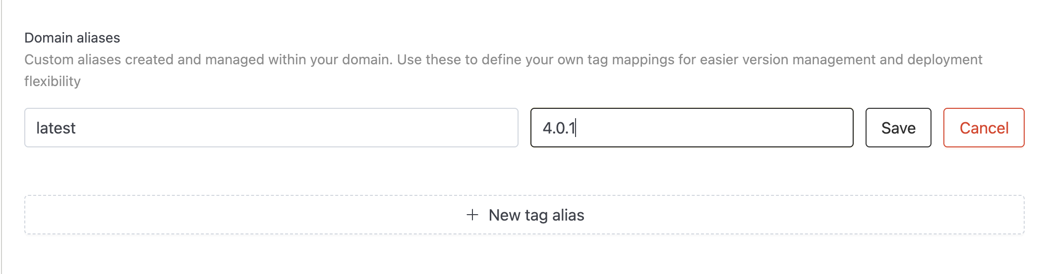The height and width of the screenshot is (274, 1047).
Task: Click the Domain aliases heading
Action: pos(72,38)
